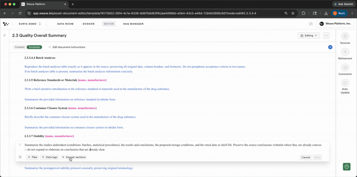Open the Sources panel icon
Image resolution: width=357 pixels, height=177 pixels.
click(x=345, y=36)
